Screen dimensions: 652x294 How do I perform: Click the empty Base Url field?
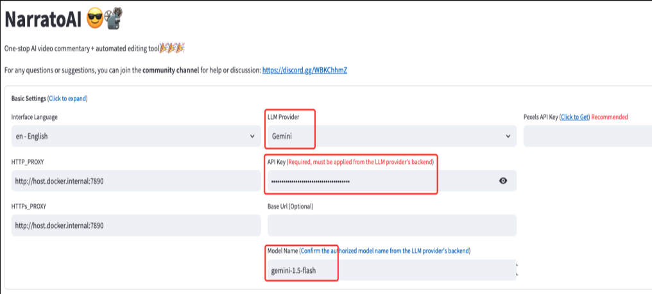pyautogui.click(x=391, y=225)
